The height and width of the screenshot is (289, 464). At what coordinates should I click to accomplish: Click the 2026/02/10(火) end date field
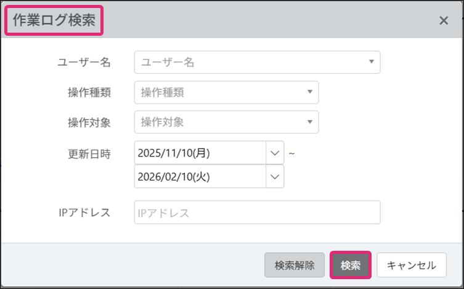pos(198,176)
